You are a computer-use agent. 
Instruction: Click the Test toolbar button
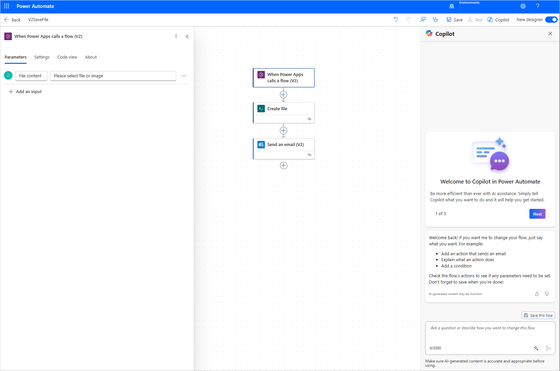point(475,20)
